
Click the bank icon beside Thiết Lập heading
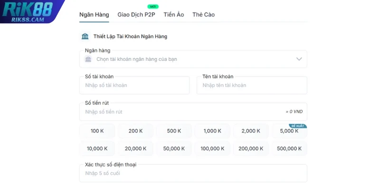pos(85,36)
